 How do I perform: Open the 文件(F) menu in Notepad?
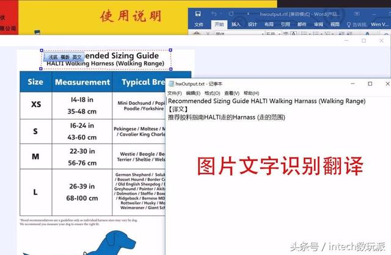coord(175,93)
